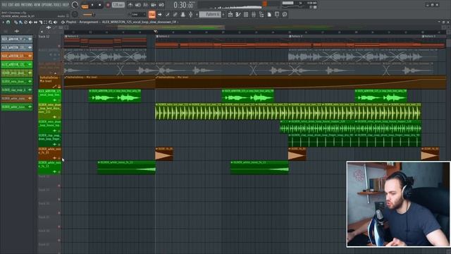Toggle the loop recording icon
The width and height of the screenshot is (451, 254).
pyautogui.click(x=161, y=5)
